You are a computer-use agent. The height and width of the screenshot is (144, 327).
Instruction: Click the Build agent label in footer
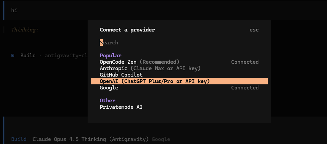[x=19, y=139]
